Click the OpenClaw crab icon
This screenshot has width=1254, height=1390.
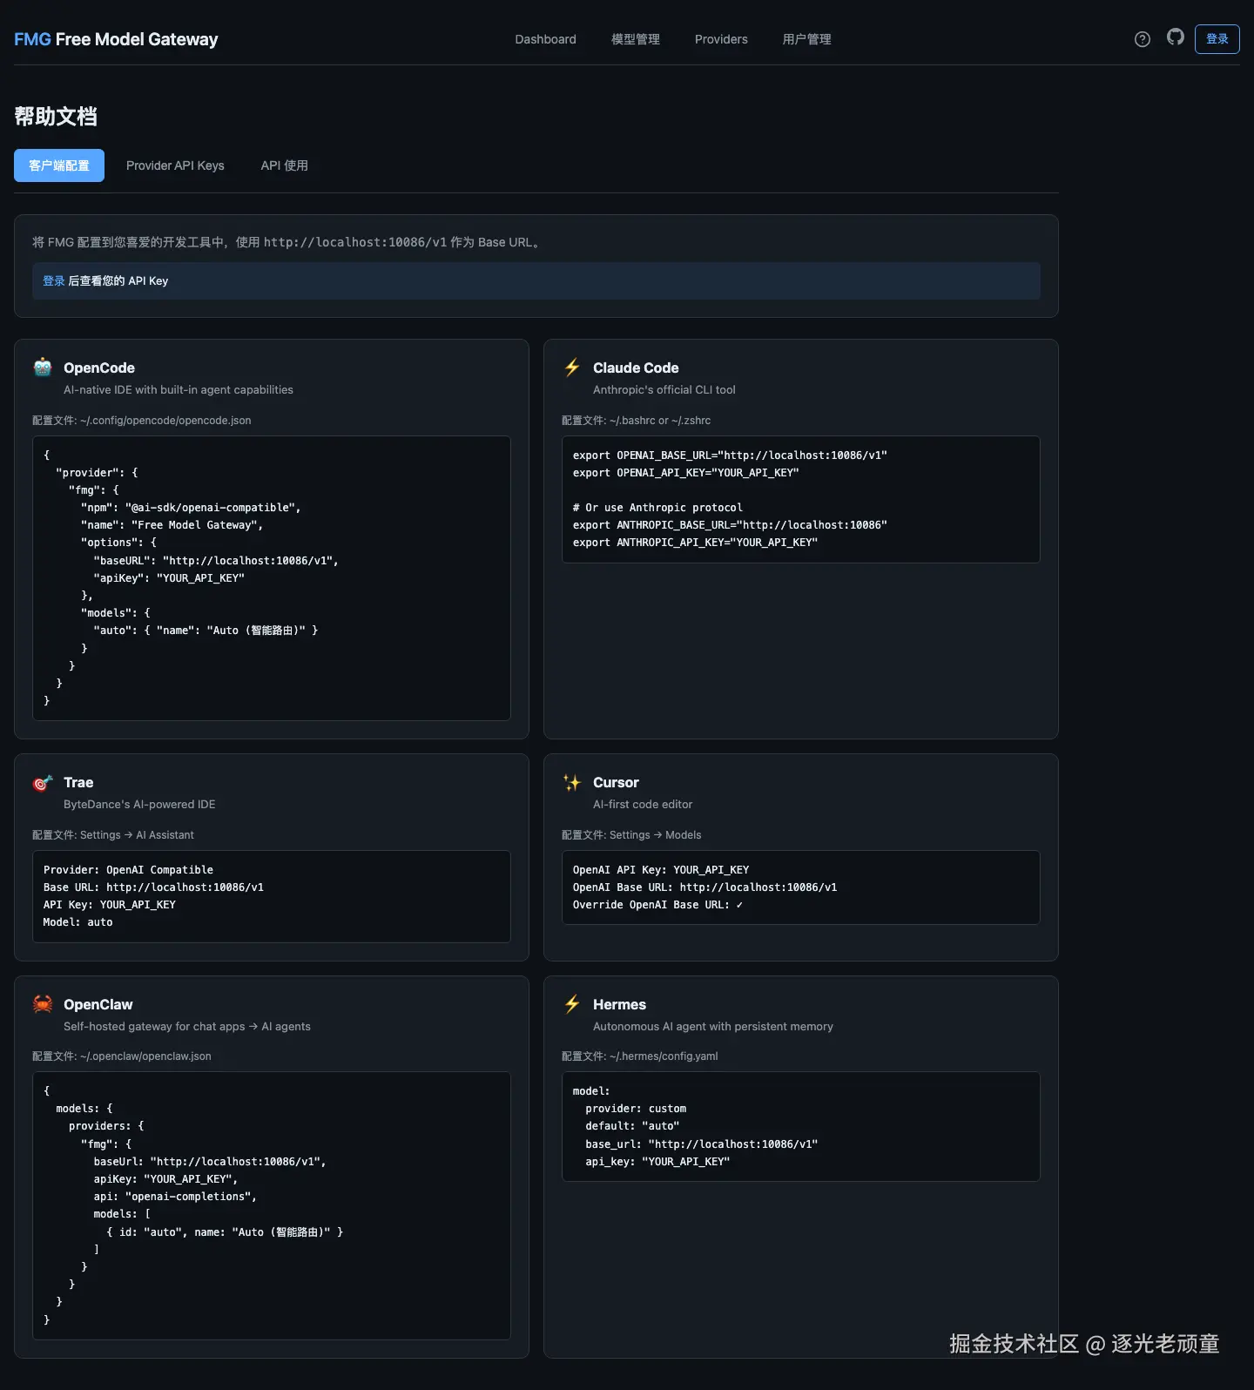(43, 1004)
